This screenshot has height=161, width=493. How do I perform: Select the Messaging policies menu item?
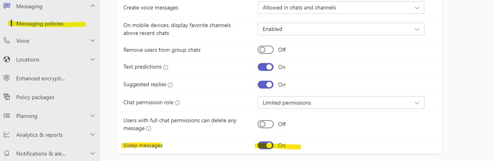[40, 24]
